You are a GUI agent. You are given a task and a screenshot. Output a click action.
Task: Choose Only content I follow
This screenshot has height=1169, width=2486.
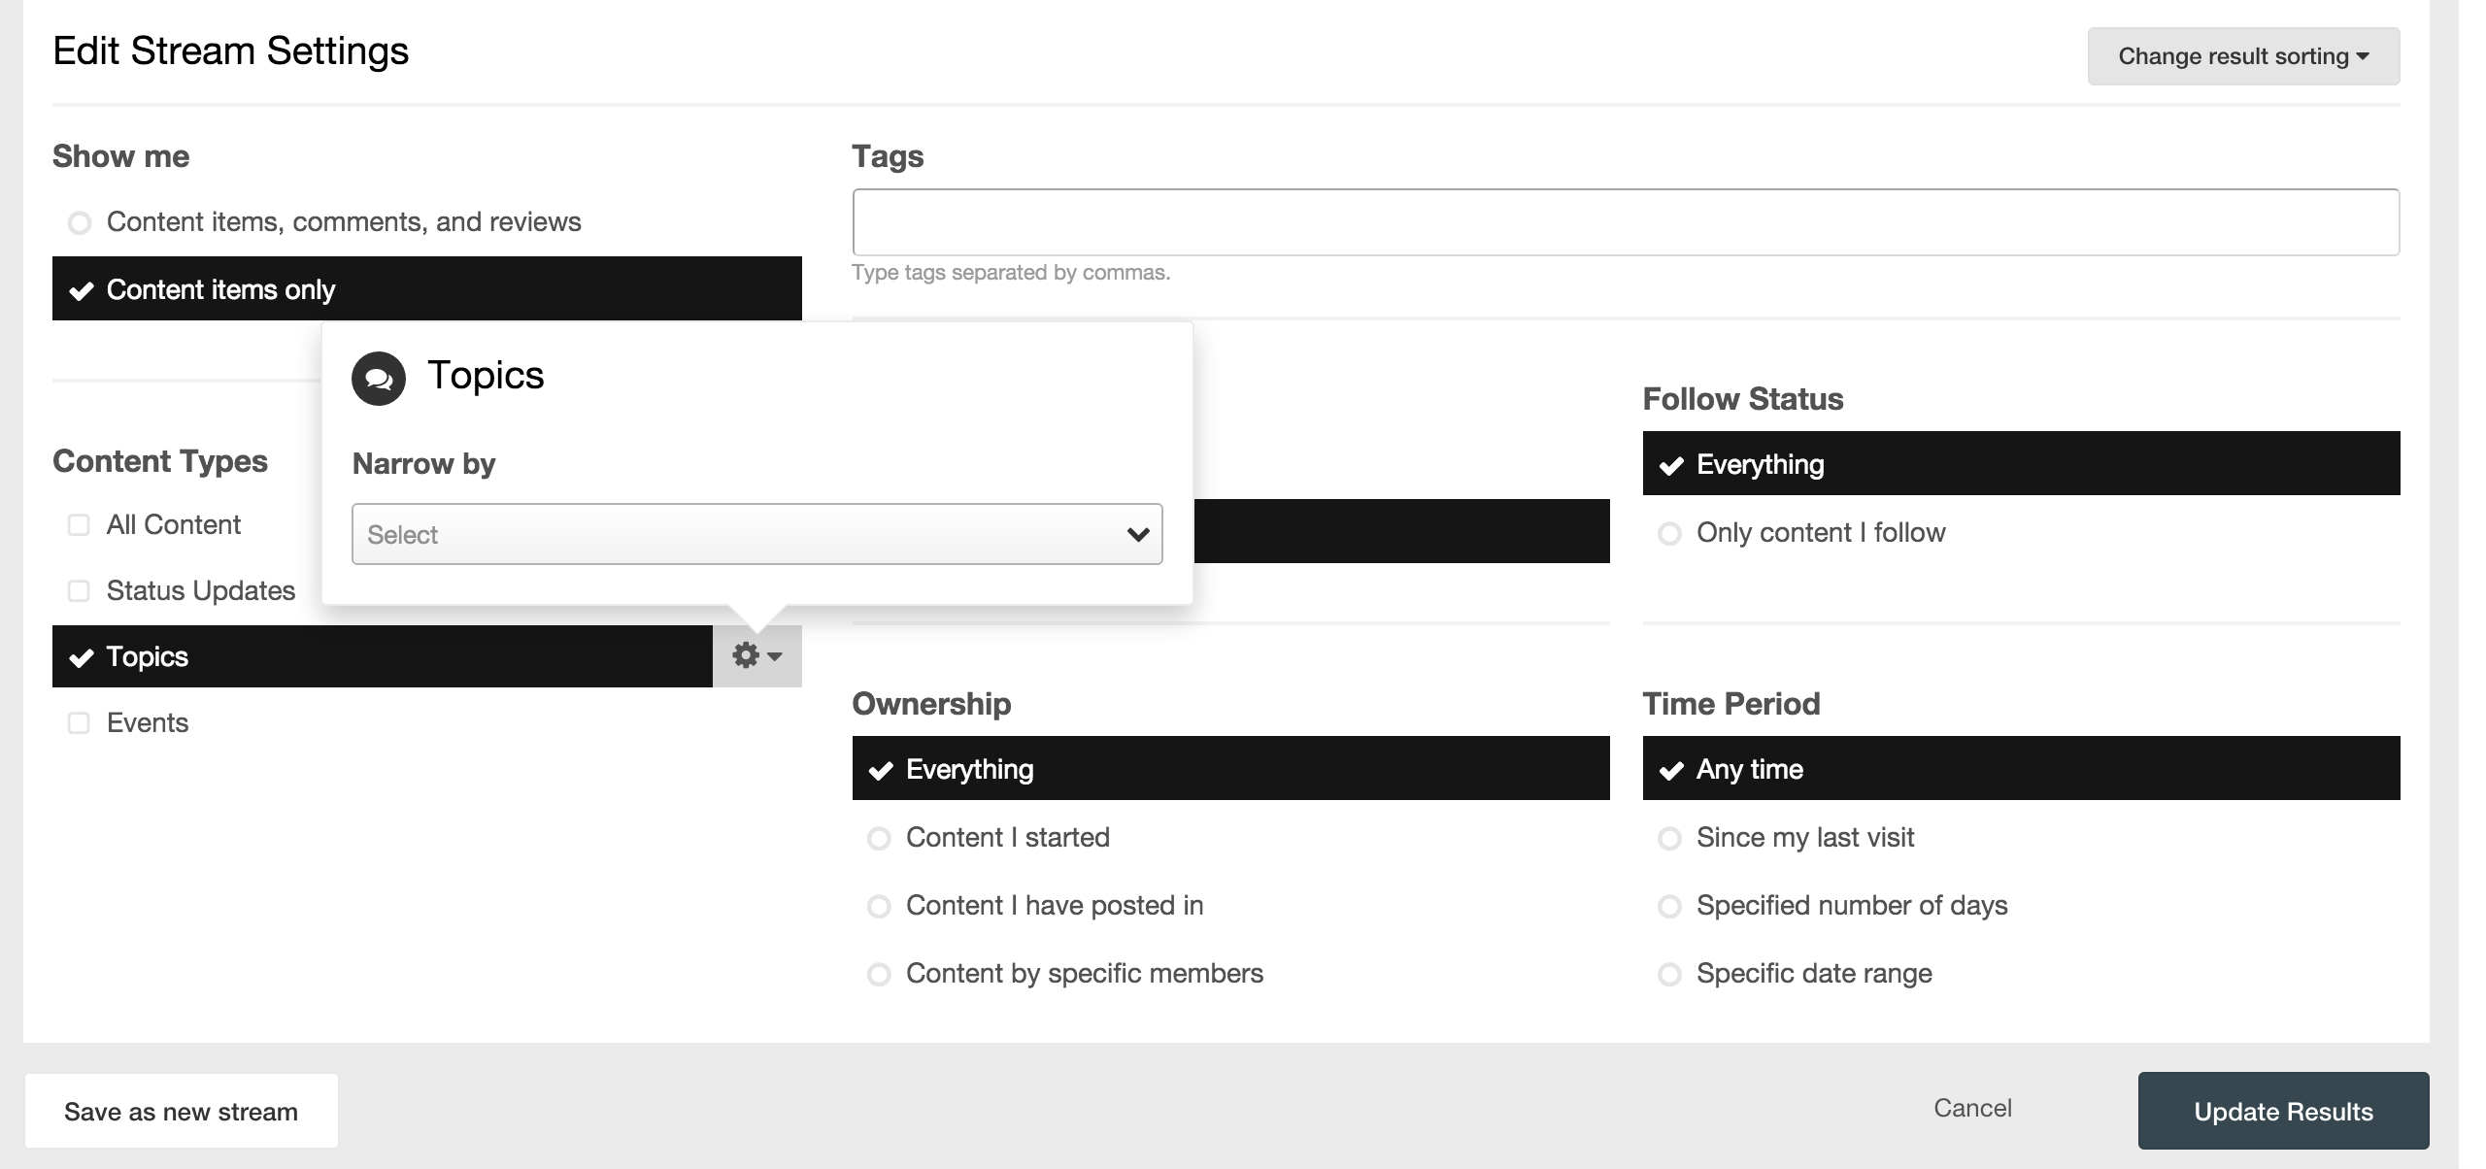(x=1669, y=534)
